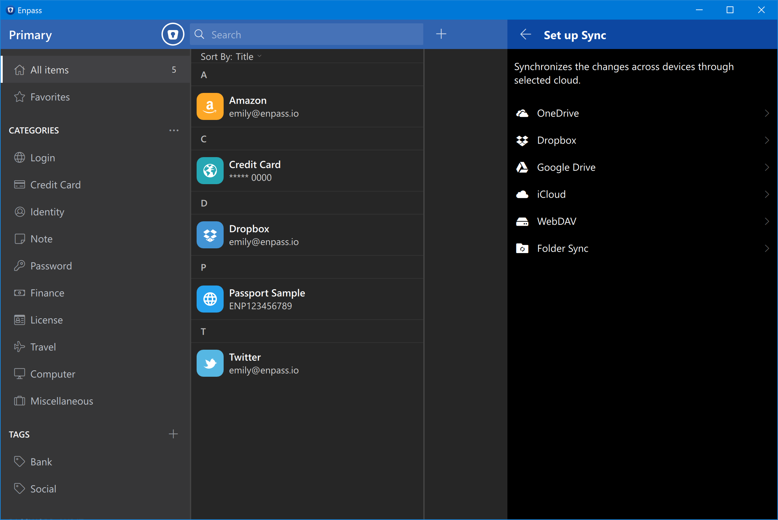Click the Dropbox sync provider icon
The width and height of the screenshot is (778, 520).
pyautogui.click(x=522, y=140)
